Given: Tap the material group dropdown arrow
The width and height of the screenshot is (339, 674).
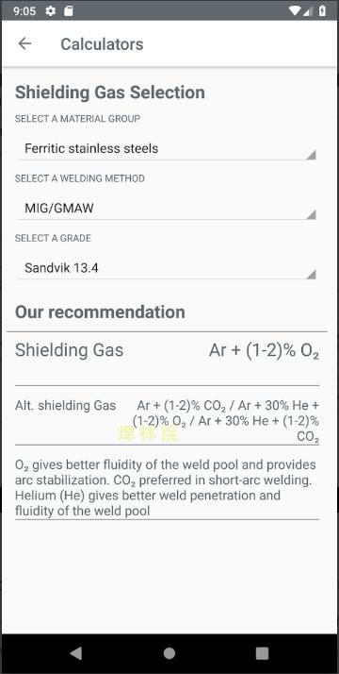Looking at the screenshot, I should click(x=311, y=155).
